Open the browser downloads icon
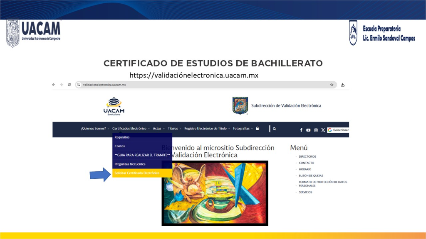This screenshot has width=426, height=239. click(343, 85)
